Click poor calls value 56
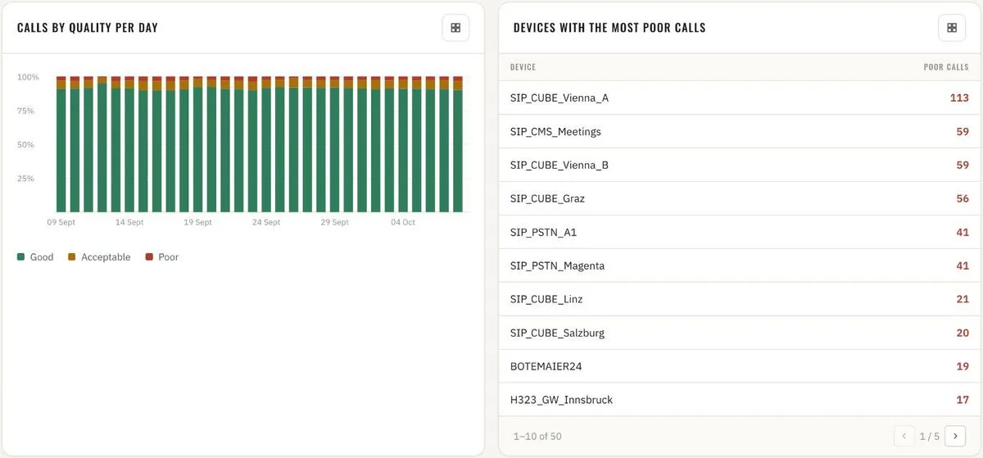The image size is (983, 458). 963,198
